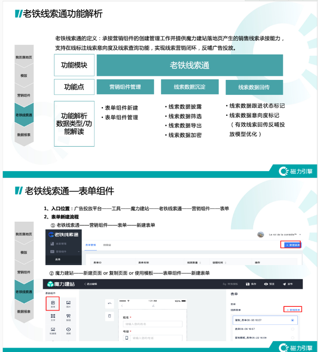Click the 表单ID column header
The image size is (318, 352).
(x=98, y=262)
